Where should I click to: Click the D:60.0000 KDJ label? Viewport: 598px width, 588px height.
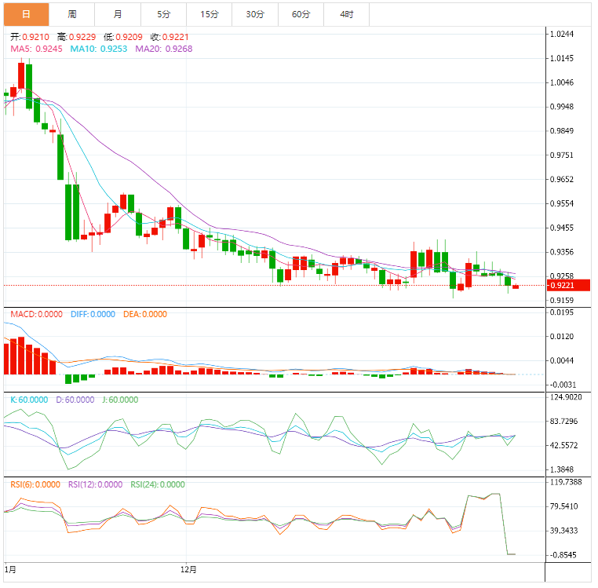75,400
